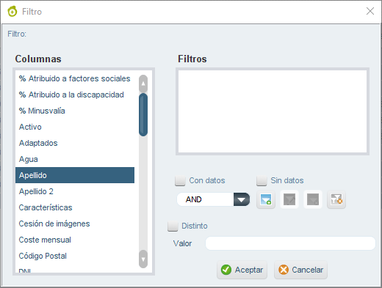382x288 pixels.
Task: Click the highlighted 'Apellido' column row
Action: (75, 175)
